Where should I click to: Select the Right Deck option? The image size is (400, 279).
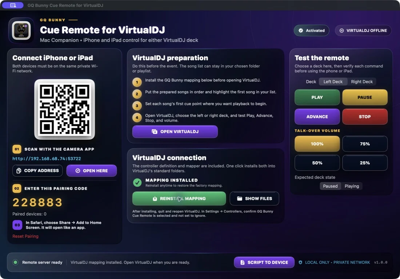(x=362, y=82)
